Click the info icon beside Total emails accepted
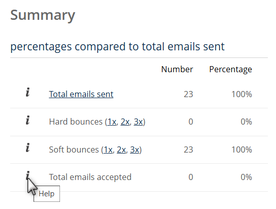This screenshot has width=276, height=209. (x=27, y=175)
